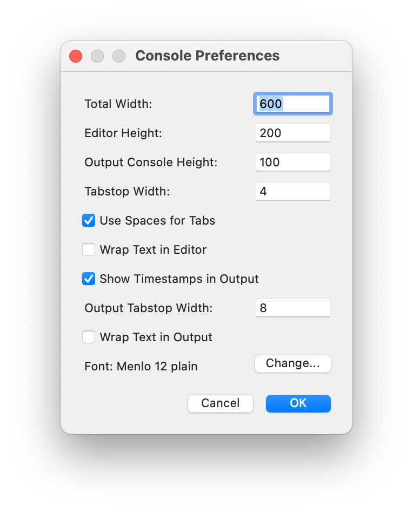Click inside the Editor Height field
Image resolution: width=413 pixels, height=514 pixels.
tap(292, 133)
